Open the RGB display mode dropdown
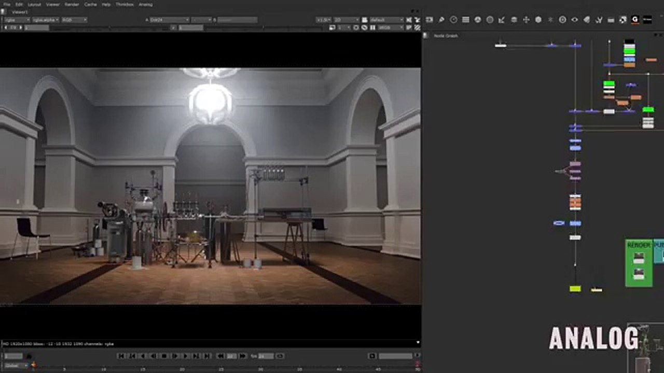Screen dimensions: 664x373 (74, 20)
